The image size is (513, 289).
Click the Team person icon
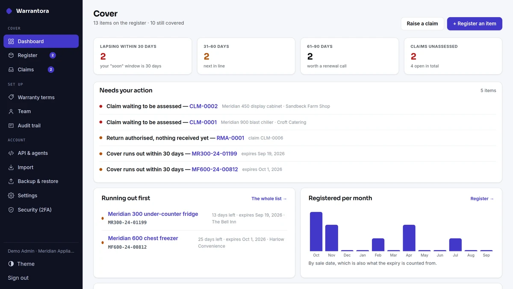tap(11, 111)
